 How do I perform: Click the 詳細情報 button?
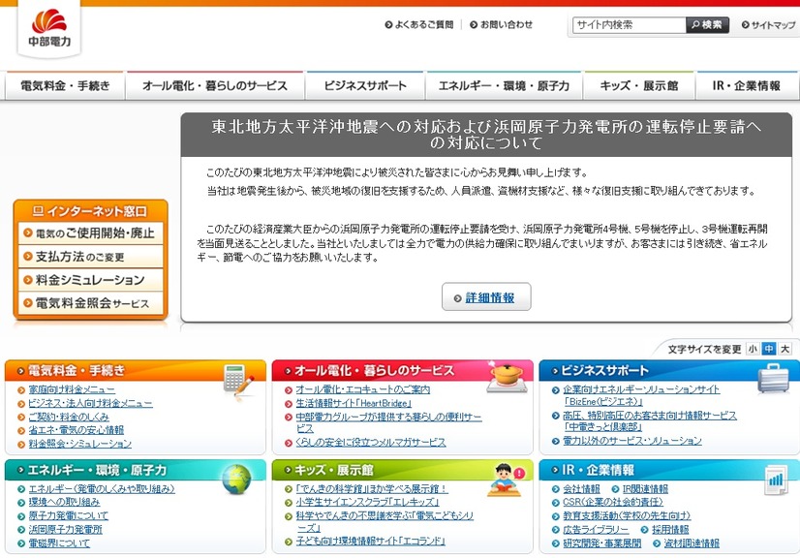(x=486, y=297)
